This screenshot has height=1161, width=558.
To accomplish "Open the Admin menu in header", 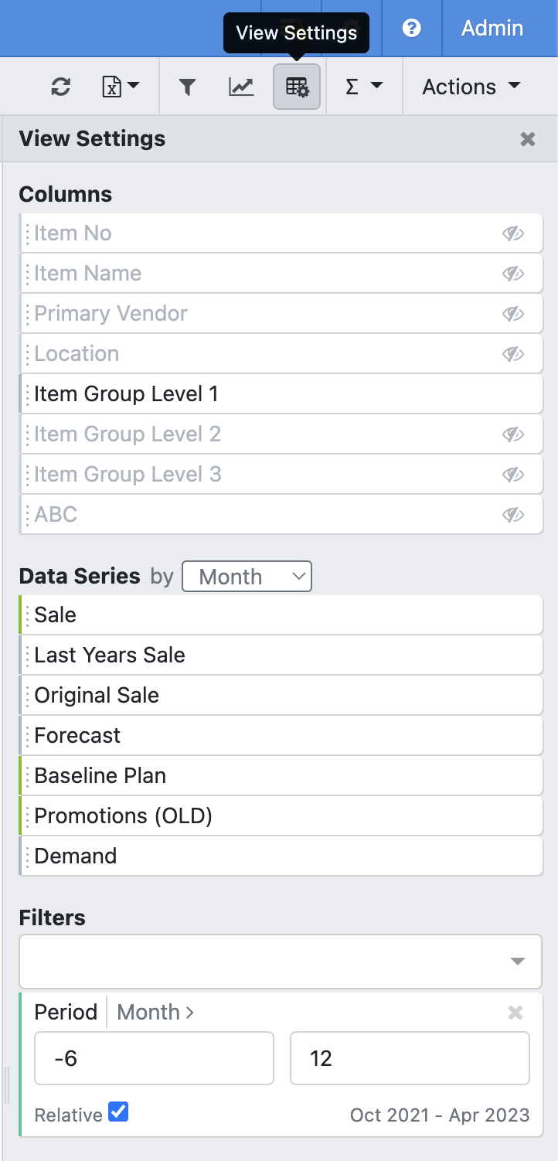I will point(492,29).
